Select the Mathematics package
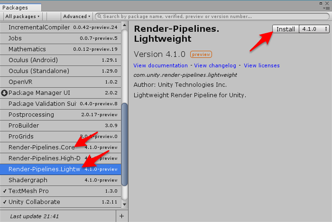 (x=61, y=49)
